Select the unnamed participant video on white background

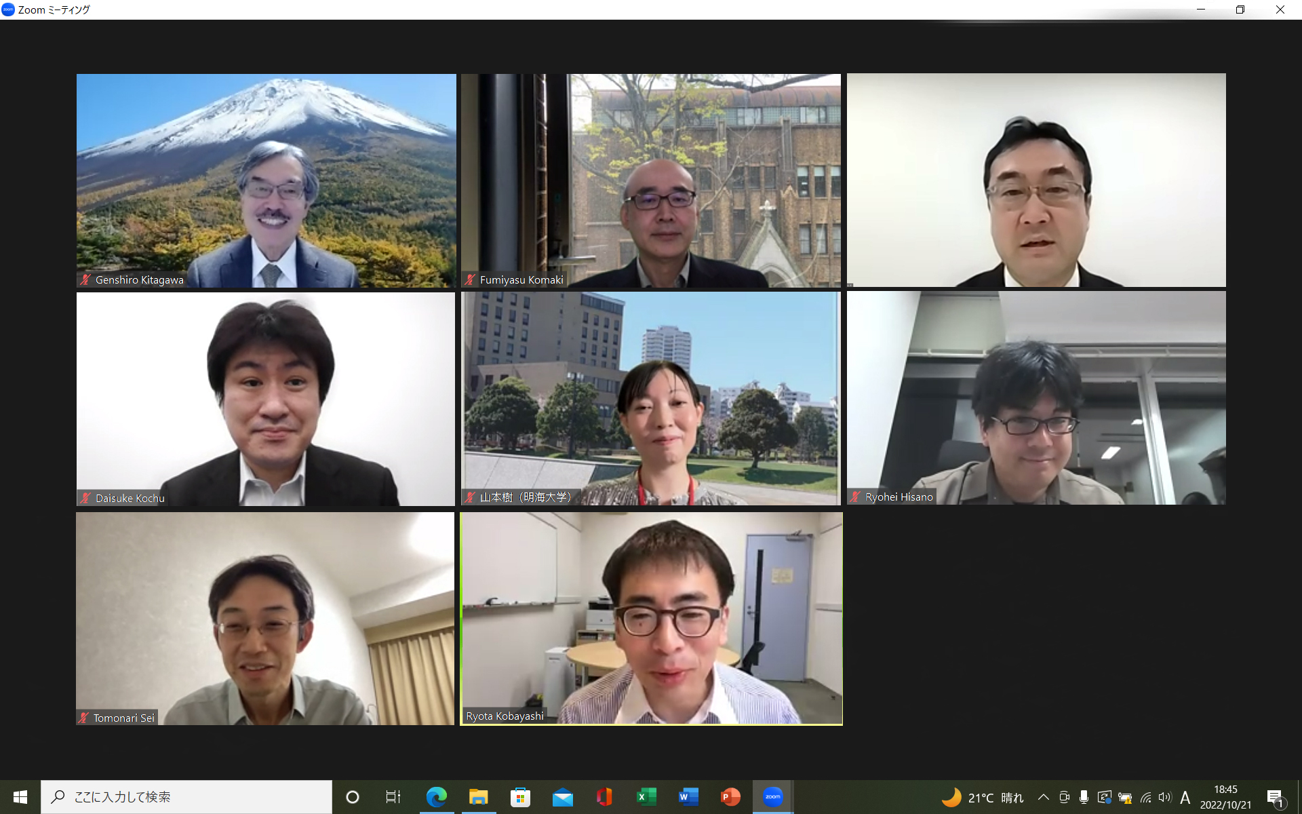pyautogui.click(x=1036, y=180)
